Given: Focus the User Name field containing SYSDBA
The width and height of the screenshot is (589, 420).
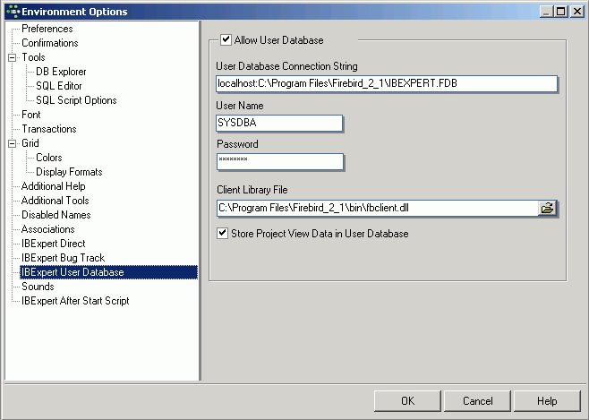Looking at the screenshot, I should (x=279, y=123).
